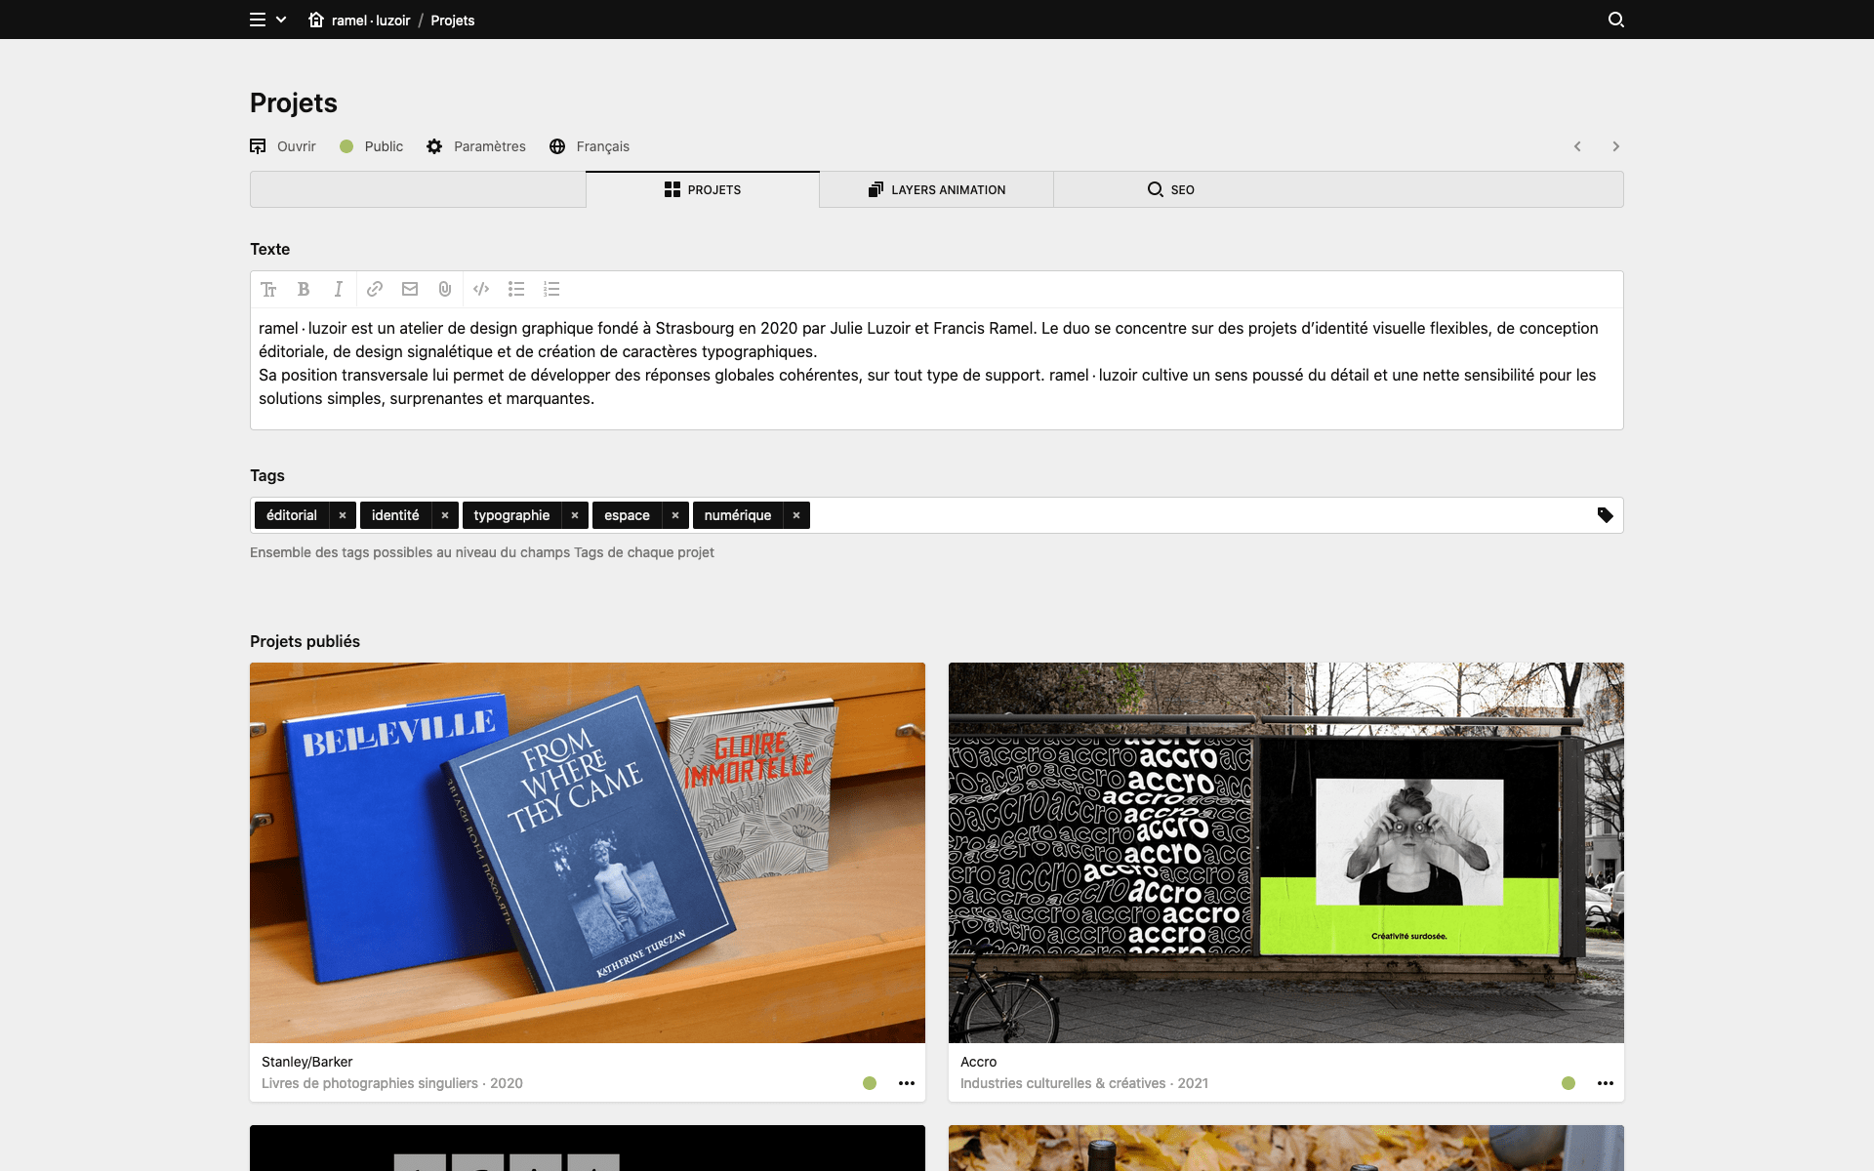The width and height of the screenshot is (1874, 1171).
Task: Click inside the Texte editor body
Action: pos(937,369)
